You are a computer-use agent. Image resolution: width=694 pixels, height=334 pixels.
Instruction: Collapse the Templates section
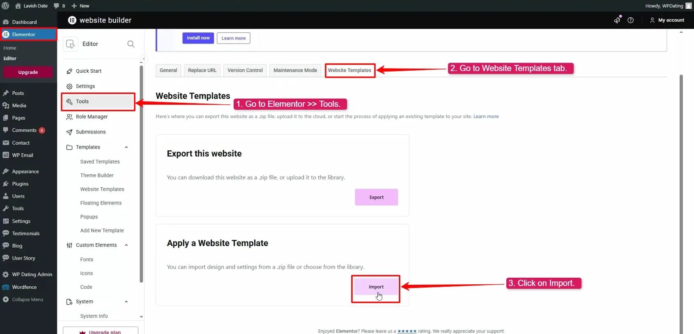coord(126,147)
